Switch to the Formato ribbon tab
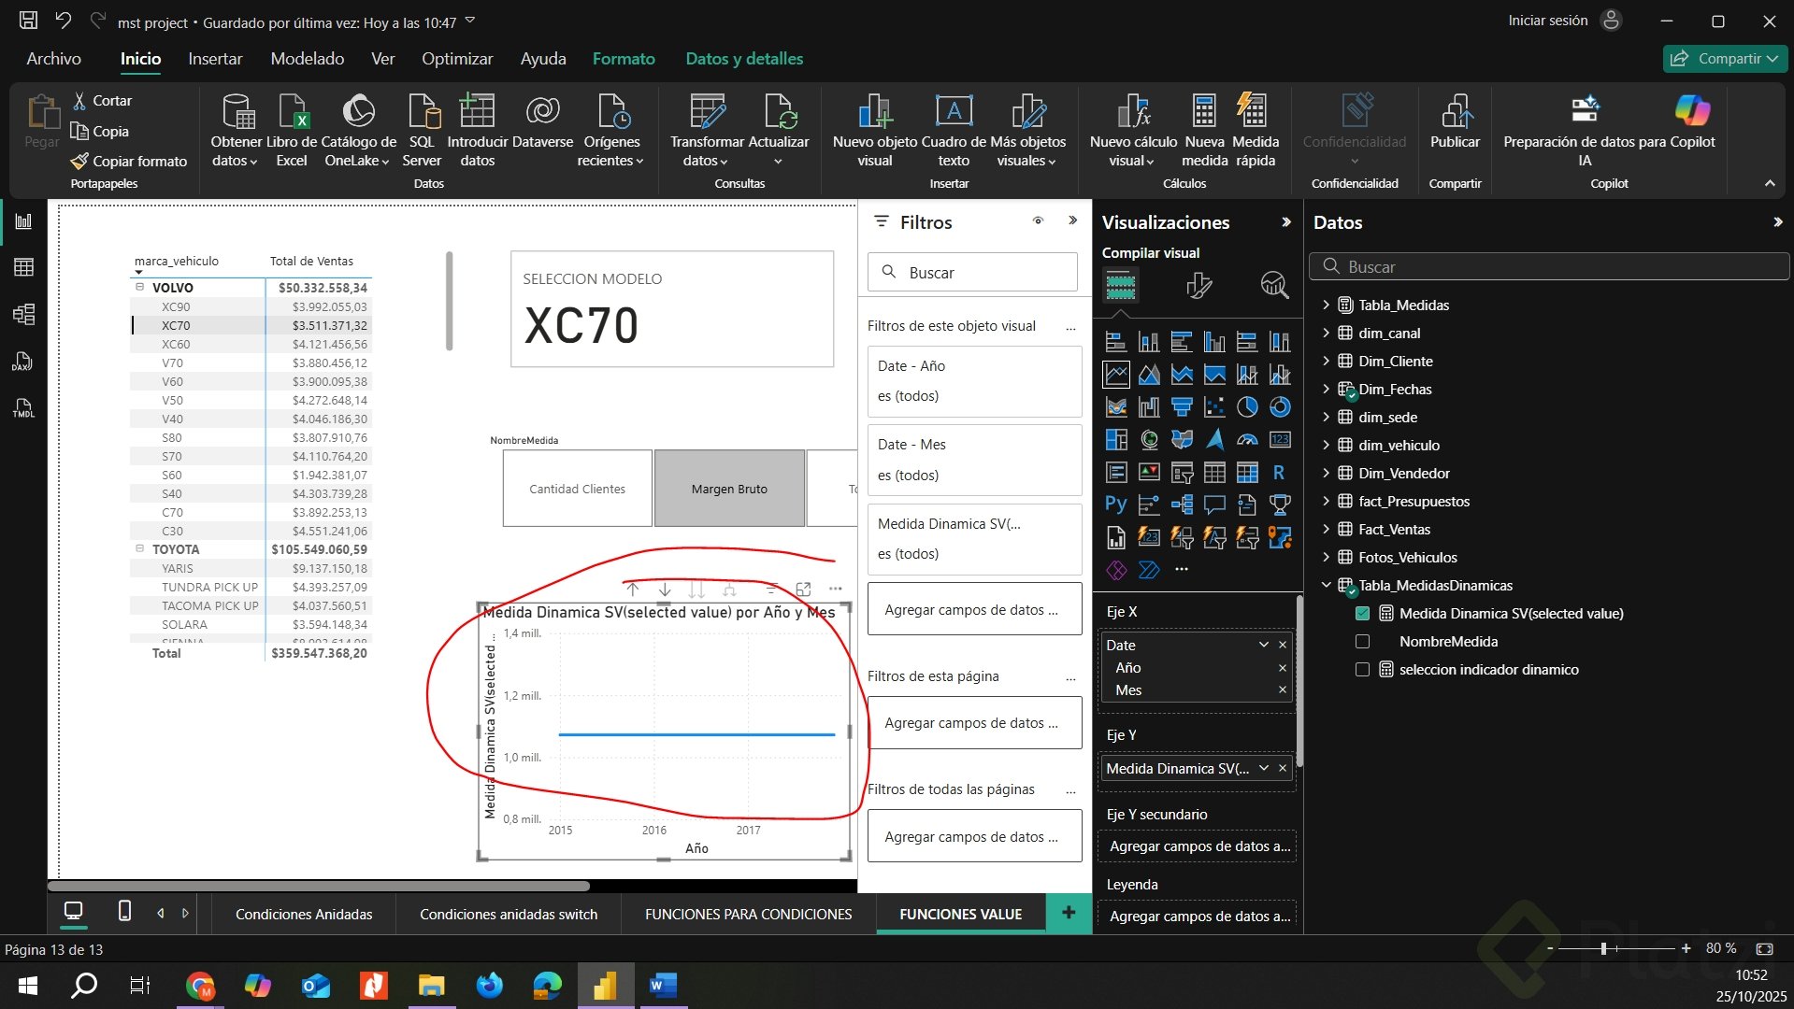1794x1009 pixels. coord(624,59)
